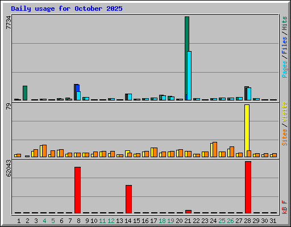Select green weekend day label 19
This screenshot has width=291, height=227.
pos(171,221)
